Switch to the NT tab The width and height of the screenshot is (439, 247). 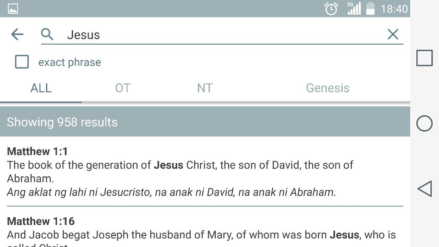(205, 88)
